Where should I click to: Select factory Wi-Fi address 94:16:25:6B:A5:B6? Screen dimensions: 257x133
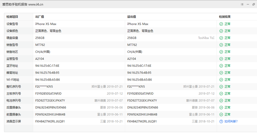point(47,80)
